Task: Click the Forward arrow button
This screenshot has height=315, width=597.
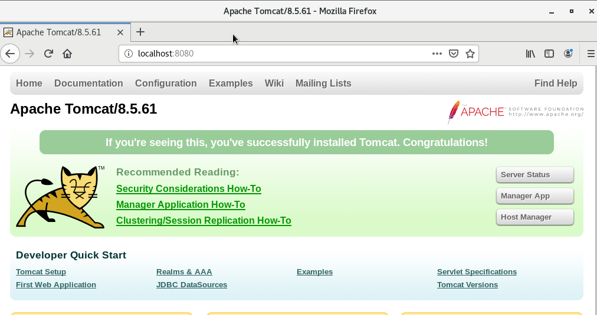Action: coord(29,54)
